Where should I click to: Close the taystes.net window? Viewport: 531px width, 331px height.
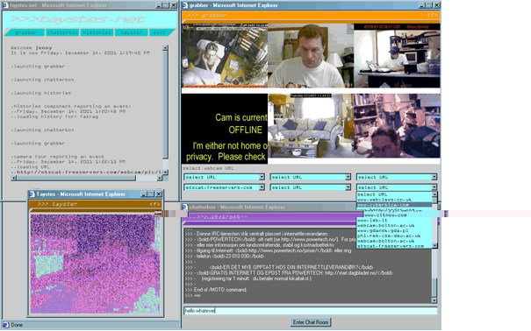[174, 5]
